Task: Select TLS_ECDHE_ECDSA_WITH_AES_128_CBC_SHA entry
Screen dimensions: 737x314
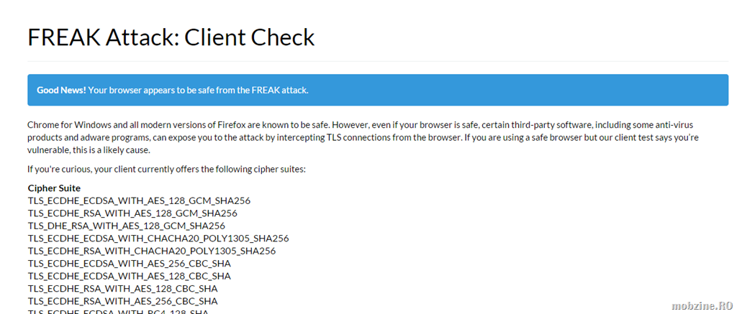Action: [x=130, y=276]
